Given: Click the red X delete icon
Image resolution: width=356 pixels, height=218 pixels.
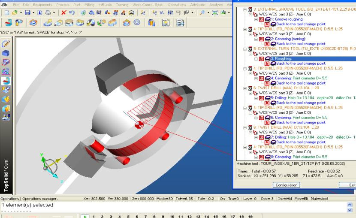Looking at the screenshot, I should click(x=64, y=13).
